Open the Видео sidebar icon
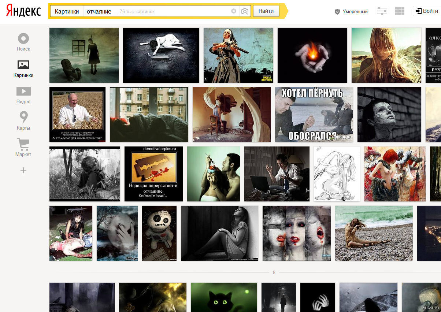 pyautogui.click(x=23, y=91)
